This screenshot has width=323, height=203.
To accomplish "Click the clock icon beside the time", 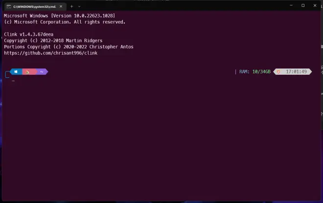I will (x=278, y=71).
